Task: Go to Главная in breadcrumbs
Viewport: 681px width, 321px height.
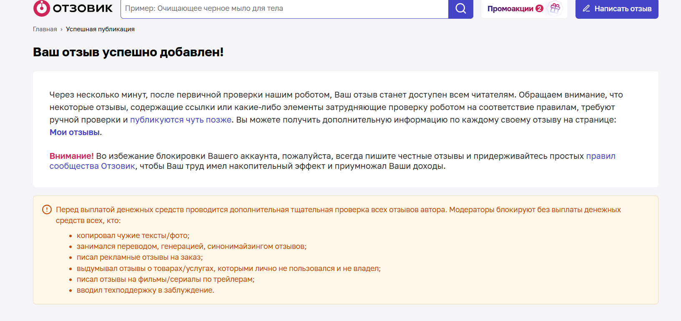Action: pyautogui.click(x=45, y=29)
